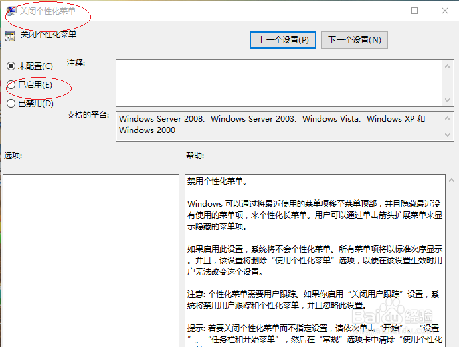Screen dimensions: 459x347
Task: Click the 上一个设置(P) button
Action: pyautogui.click(x=283, y=40)
